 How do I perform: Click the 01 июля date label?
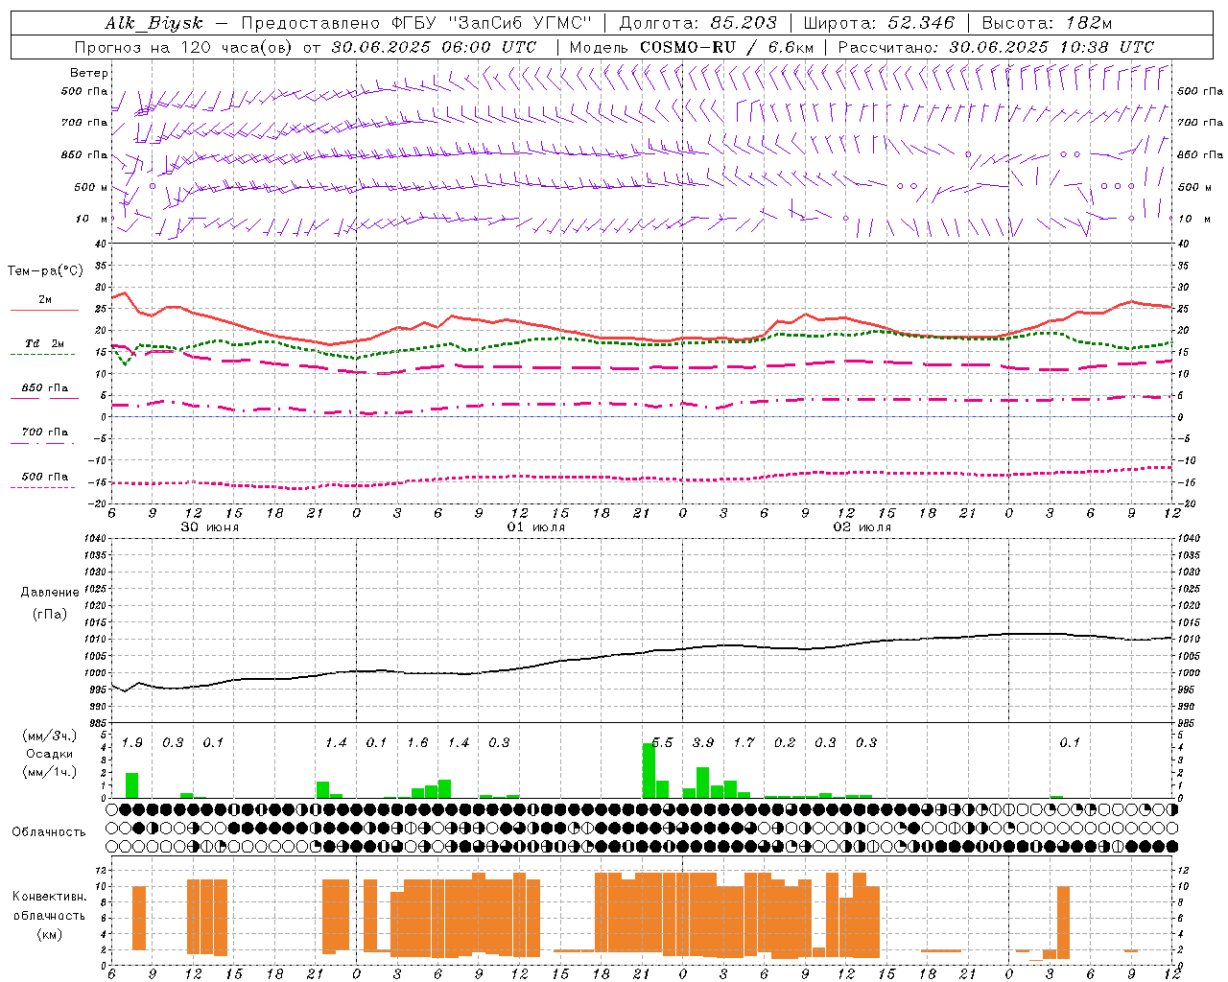[x=536, y=527]
